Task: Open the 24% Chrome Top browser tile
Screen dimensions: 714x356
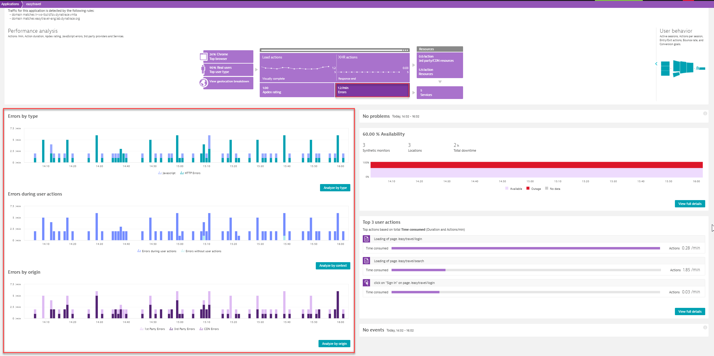Action: [228, 57]
